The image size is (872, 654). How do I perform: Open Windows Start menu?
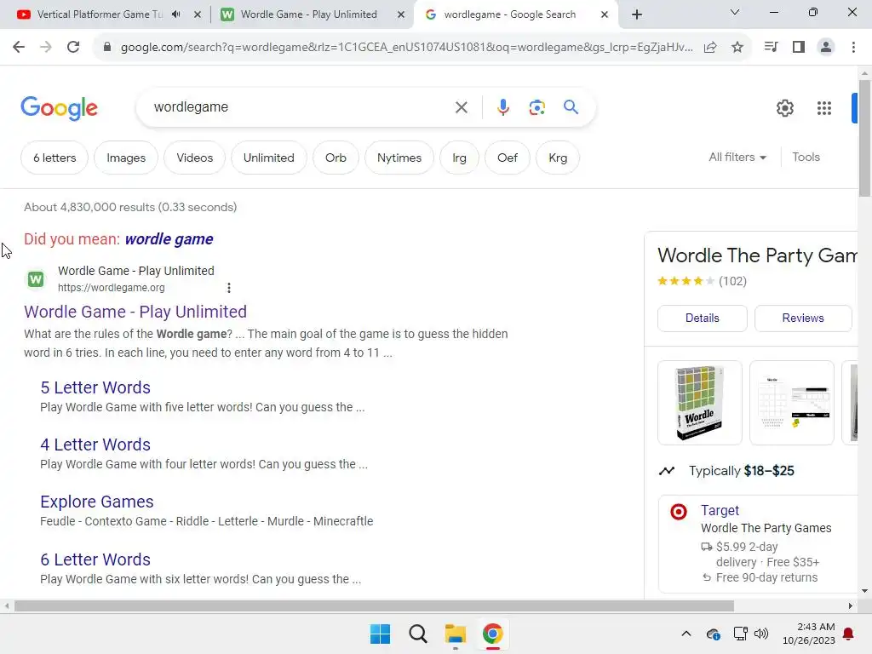tap(381, 634)
